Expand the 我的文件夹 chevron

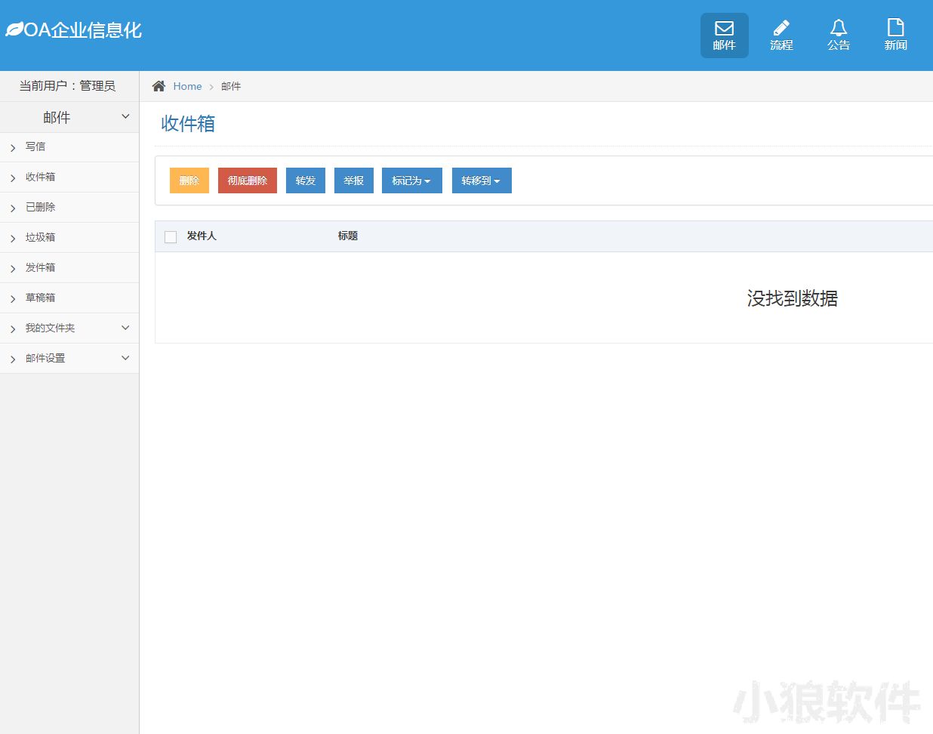[125, 328]
